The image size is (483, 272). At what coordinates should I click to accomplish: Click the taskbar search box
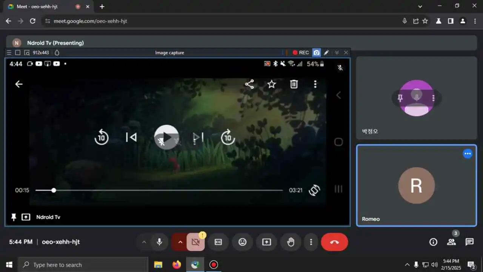click(83, 265)
